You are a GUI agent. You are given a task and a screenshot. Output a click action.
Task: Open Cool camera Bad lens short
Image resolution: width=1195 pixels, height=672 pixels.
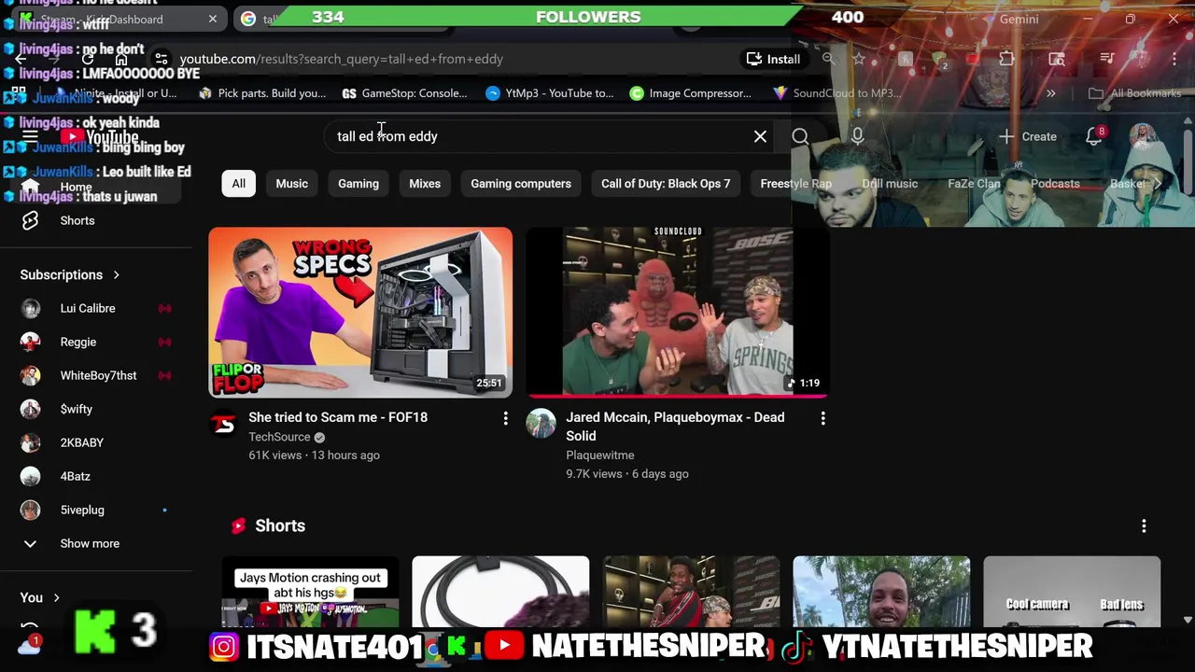tap(1072, 593)
